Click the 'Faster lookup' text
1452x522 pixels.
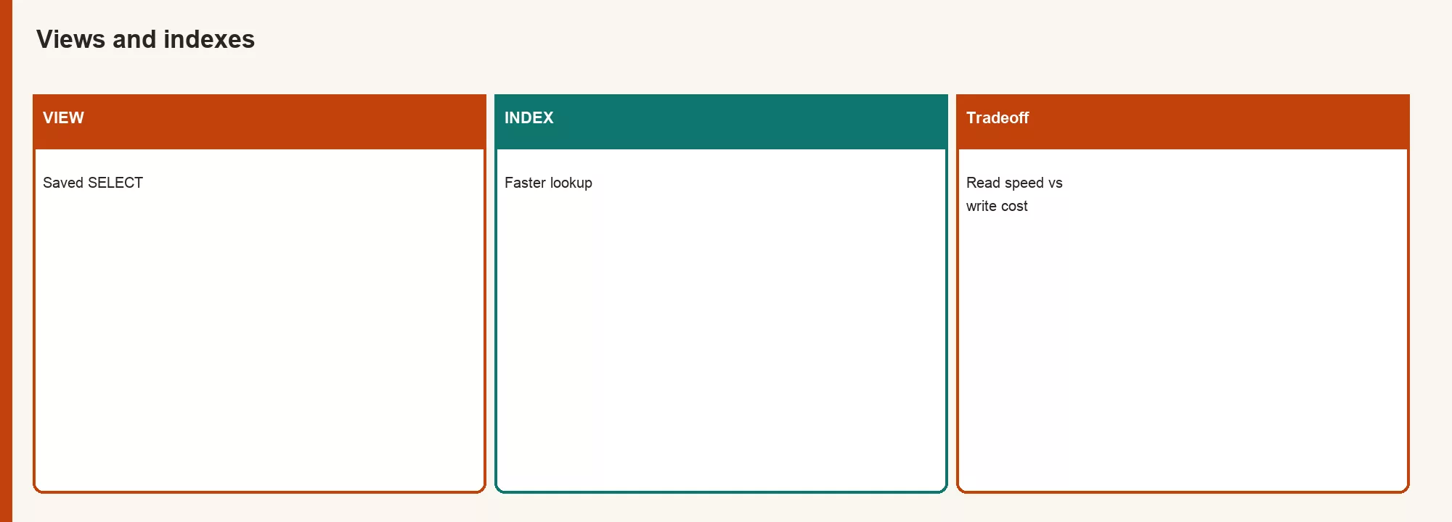[548, 183]
